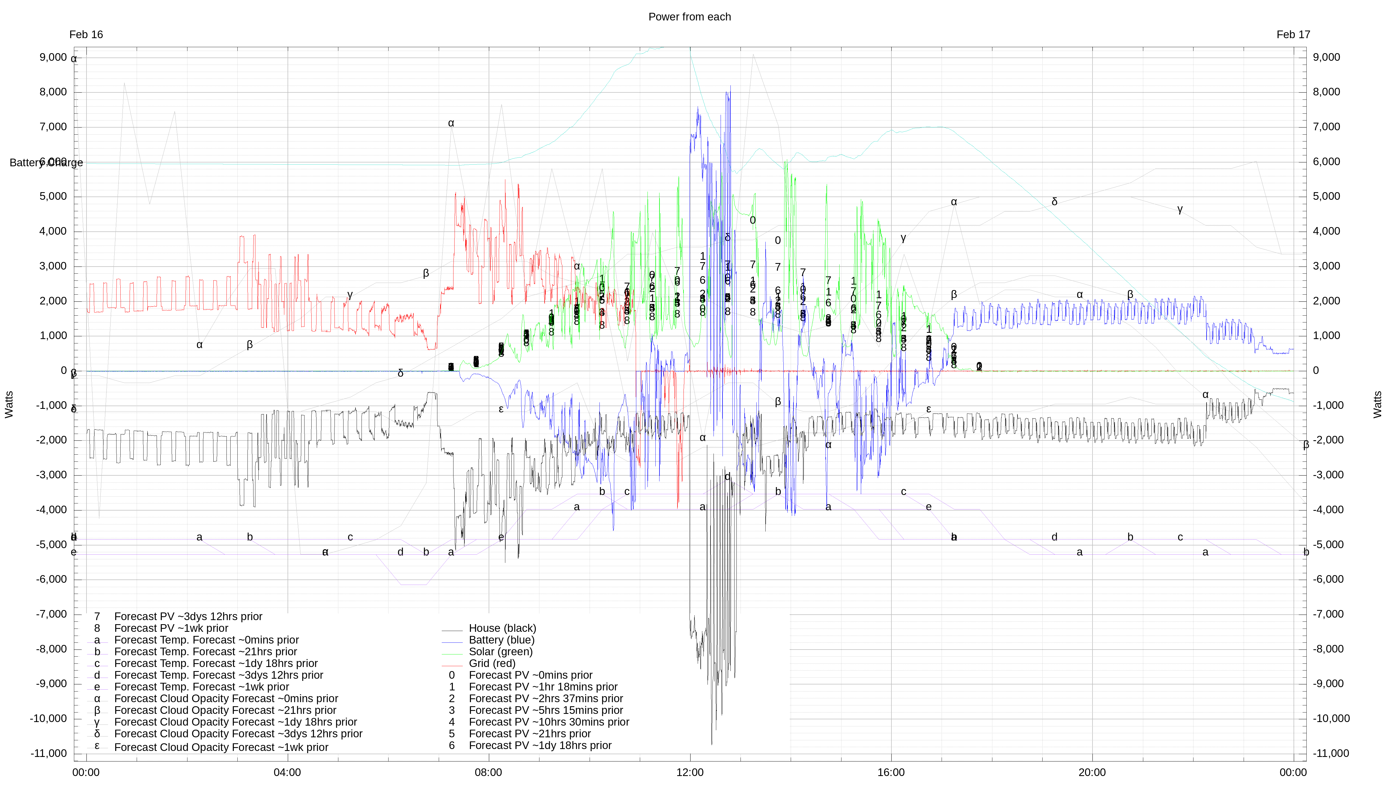Click the left Watts axis title
1397x785 pixels.
click(x=9, y=405)
